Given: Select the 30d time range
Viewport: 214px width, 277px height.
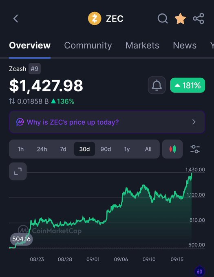Looking at the screenshot, I should click(84, 149).
